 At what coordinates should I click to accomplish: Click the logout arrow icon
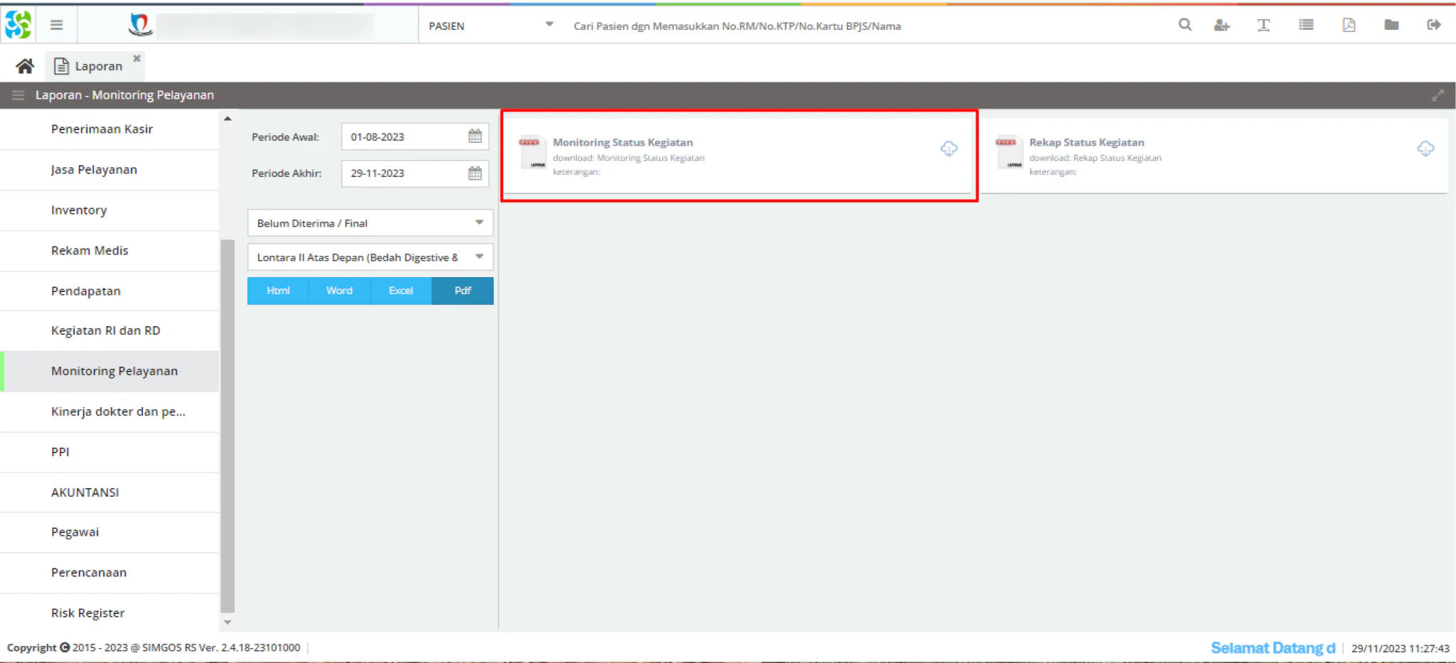[x=1434, y=25]
